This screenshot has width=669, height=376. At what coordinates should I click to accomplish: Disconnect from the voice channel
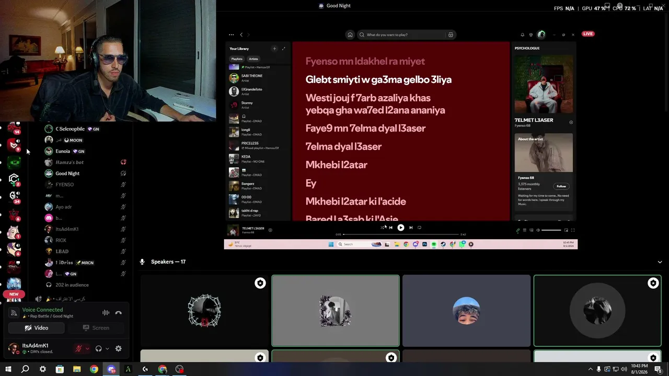coord(119,313)
